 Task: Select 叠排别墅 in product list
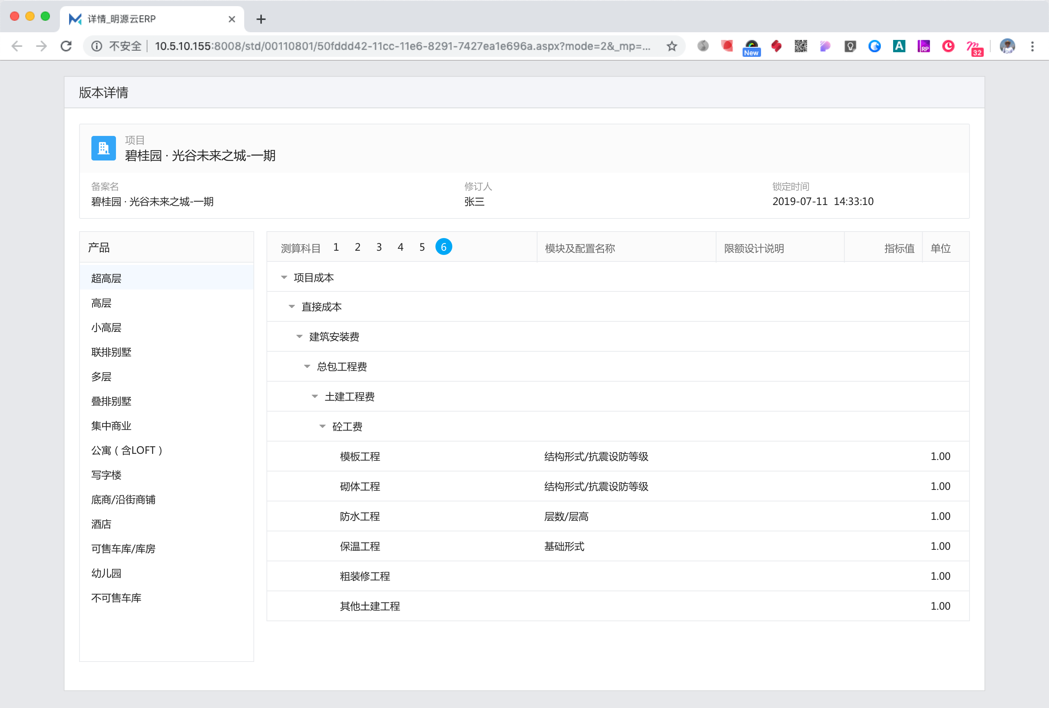click(167, 402)
